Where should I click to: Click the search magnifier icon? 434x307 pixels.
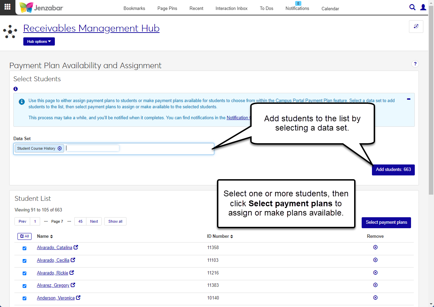(412, 7)
